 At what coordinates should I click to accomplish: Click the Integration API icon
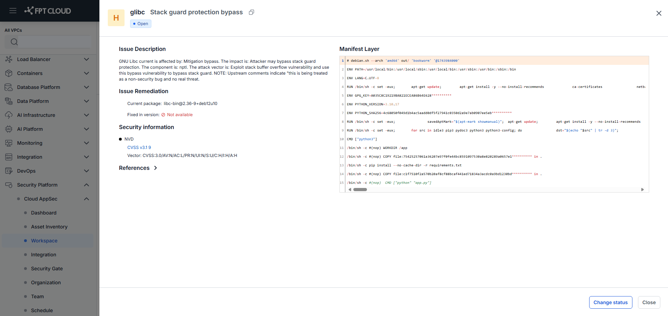pyautogui.click(x=9, y=157)
